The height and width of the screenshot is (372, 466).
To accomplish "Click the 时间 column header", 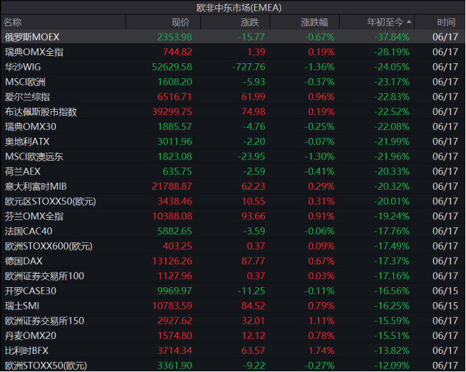I will 446,22.
